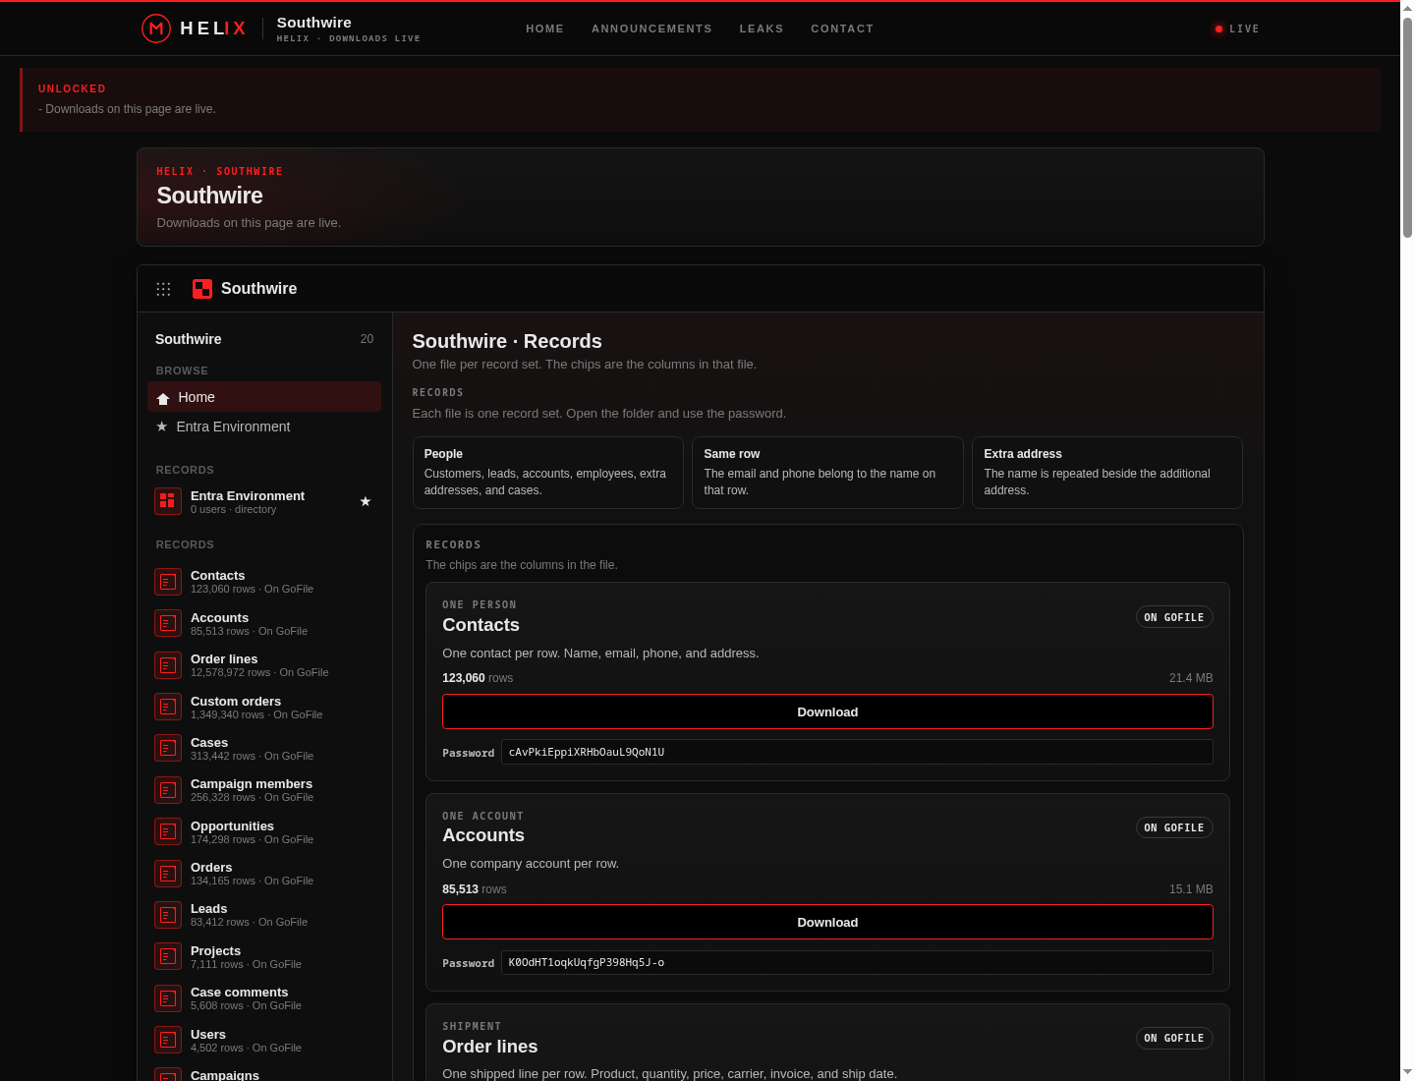Click the Contacts record icon in the sidebar
Image resolution: width=1415 pixels, height=1081 pixels.
tap(168, 582)
